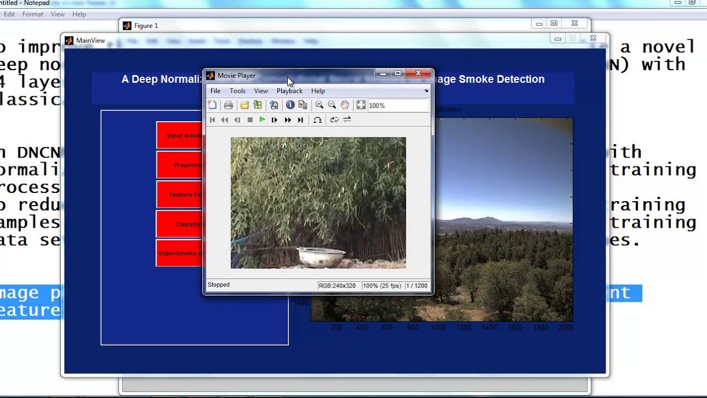Image resolution: width=707 pixels, height=398 pixels.
Task: Click the 1 / 1200 frame counter
Action: [x=417, y=286]
